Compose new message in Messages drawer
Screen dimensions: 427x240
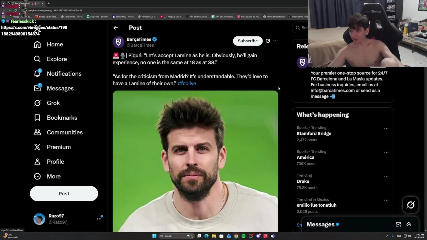(398, 225)
